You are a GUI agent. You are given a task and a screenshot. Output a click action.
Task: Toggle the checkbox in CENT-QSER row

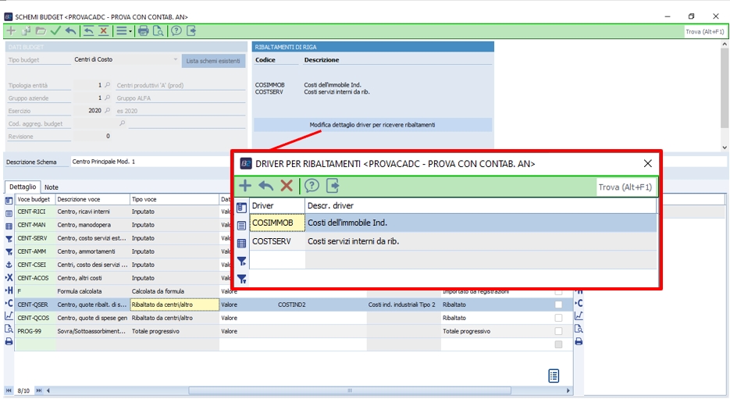[558, 305]
